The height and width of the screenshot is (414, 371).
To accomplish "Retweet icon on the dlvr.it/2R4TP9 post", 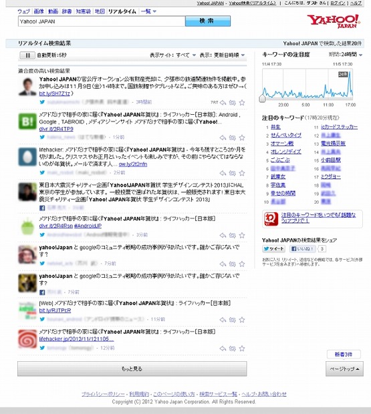I will (232, 138).
